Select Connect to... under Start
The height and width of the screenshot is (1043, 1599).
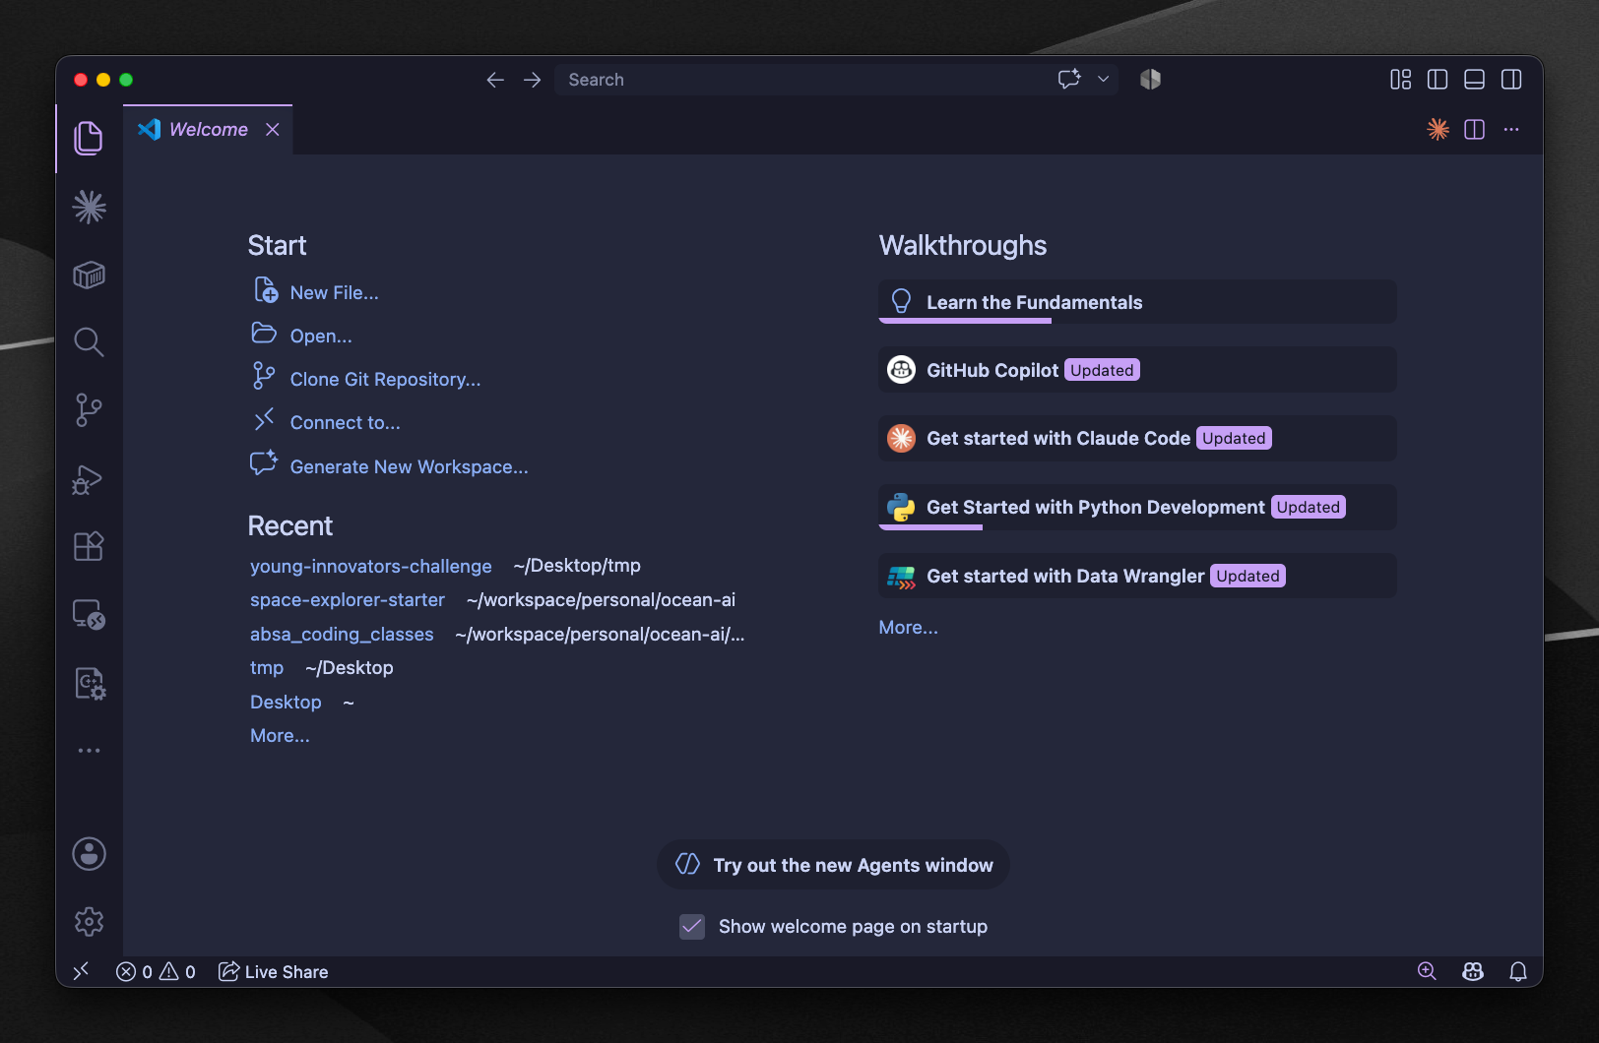(326, 422)
